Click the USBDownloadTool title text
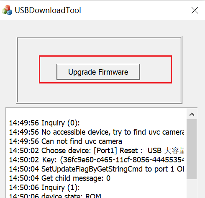205x198 pixels. 48,10
